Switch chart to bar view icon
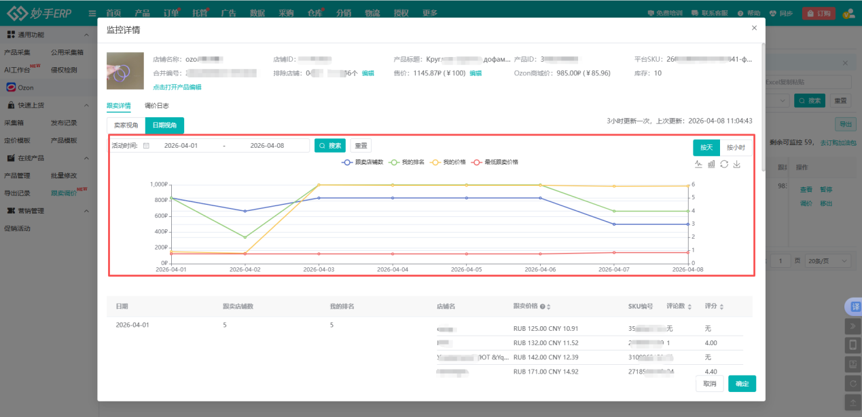The height and width of the screenshot is (417, 862). click(x=711, y=164)
